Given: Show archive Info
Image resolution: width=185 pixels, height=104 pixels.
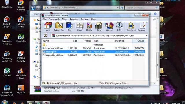Looking at the screenshot, I should point(119,27).
